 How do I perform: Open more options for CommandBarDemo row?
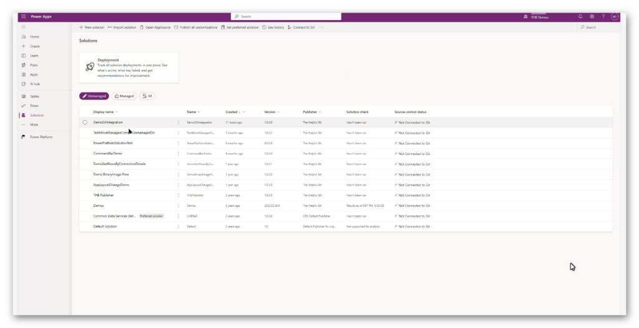pos(178,154)
